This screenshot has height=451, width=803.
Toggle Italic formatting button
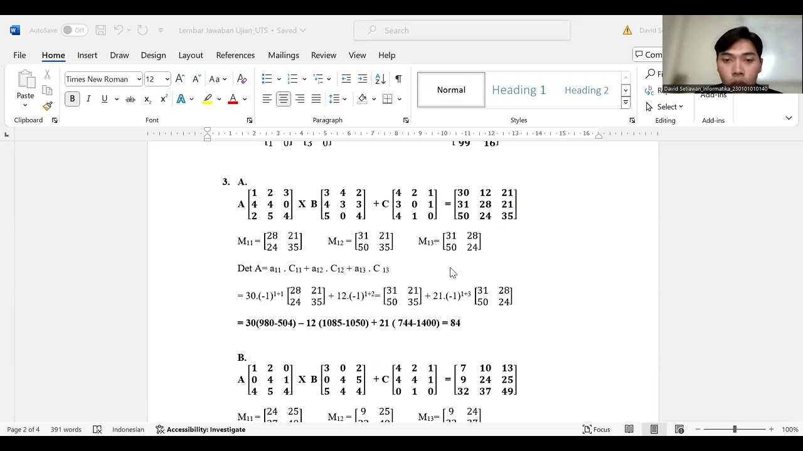pos(88,99)
